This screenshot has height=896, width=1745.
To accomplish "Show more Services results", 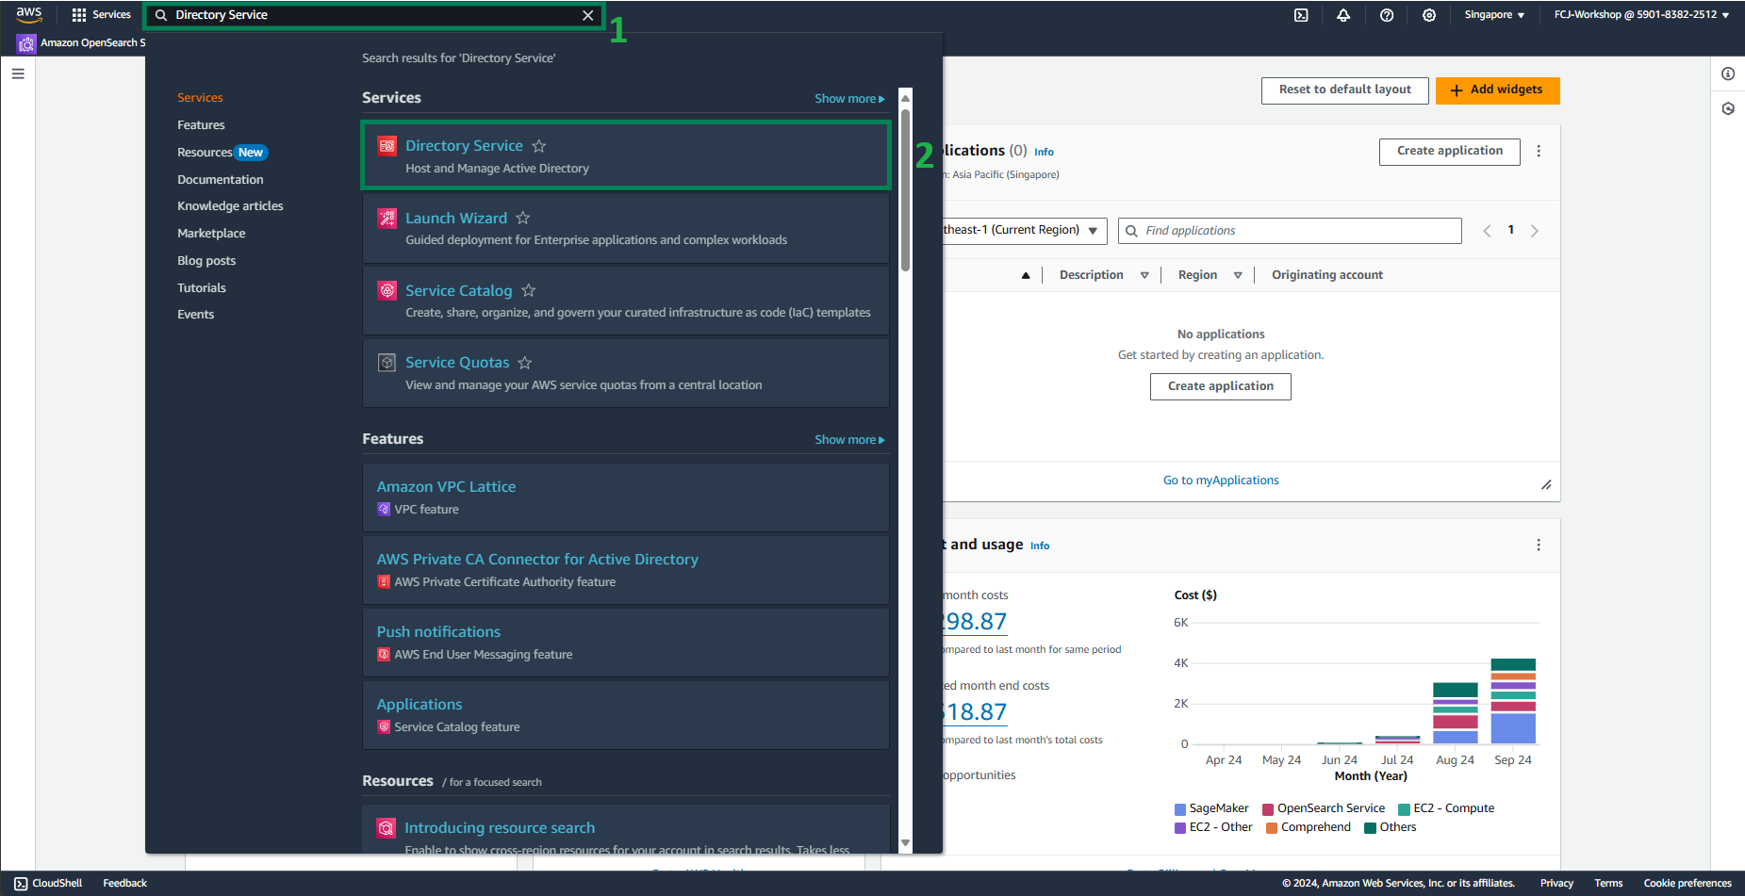I will tap(849, 99).
